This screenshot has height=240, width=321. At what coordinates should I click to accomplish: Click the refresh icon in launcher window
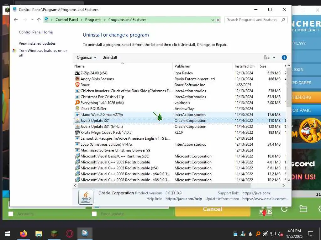[x=284, y=209]
